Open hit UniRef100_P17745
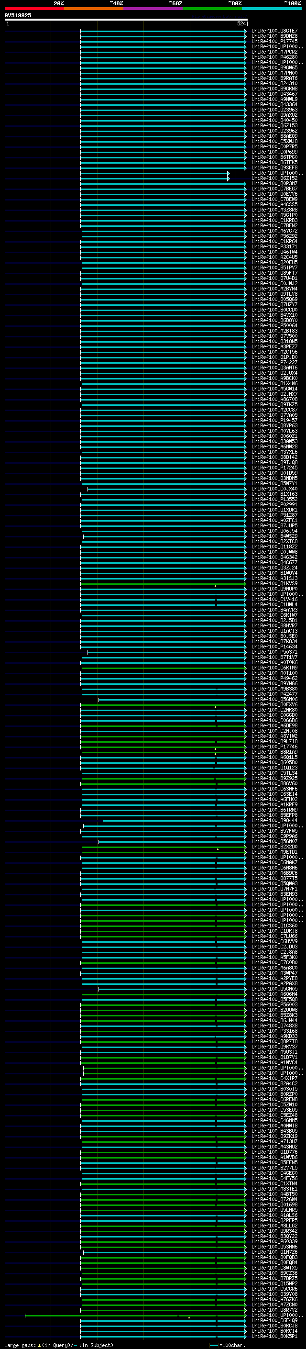This screenshot has height=1349, width=306. click(274, 41)
